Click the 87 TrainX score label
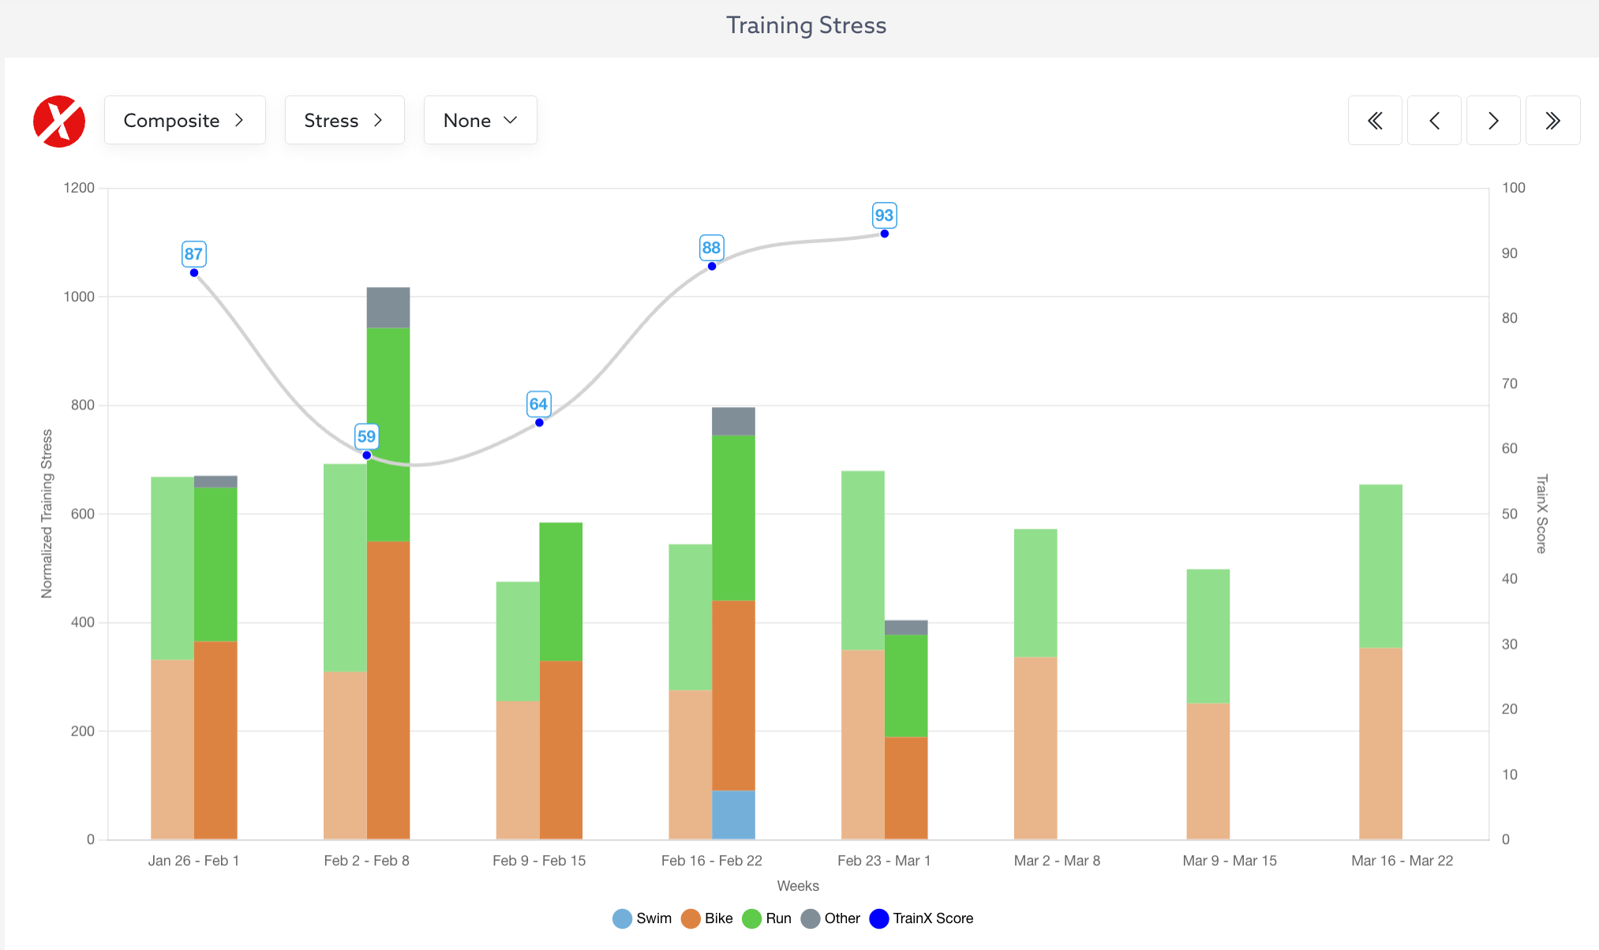 click(x=193, y=254)
